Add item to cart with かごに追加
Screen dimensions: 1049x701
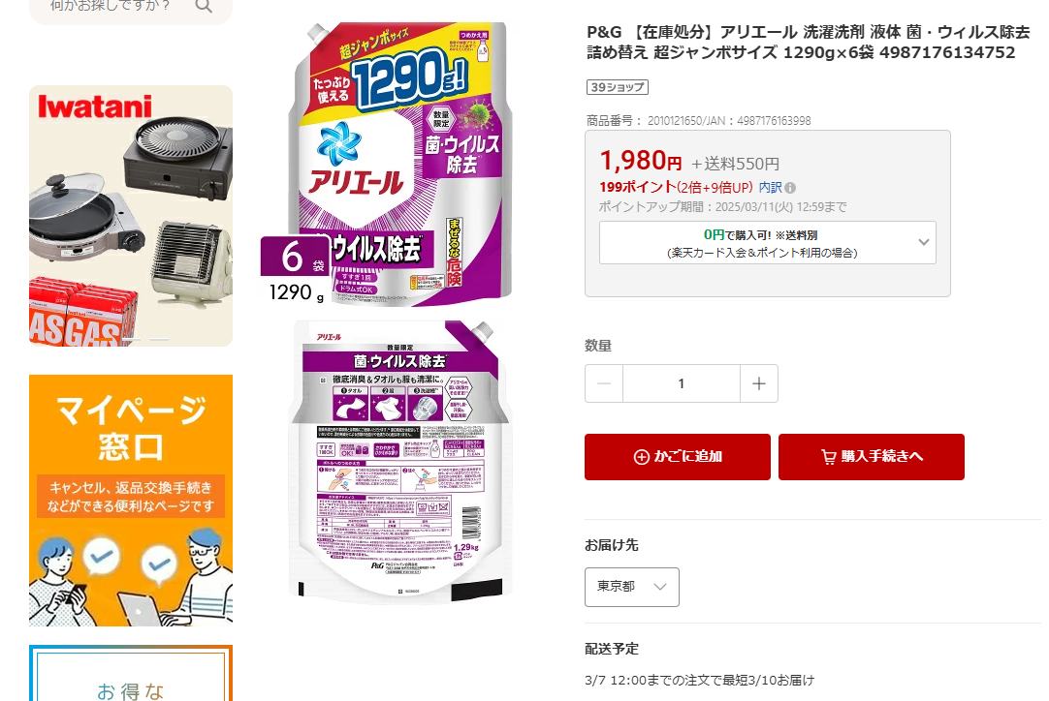(677, 456)
